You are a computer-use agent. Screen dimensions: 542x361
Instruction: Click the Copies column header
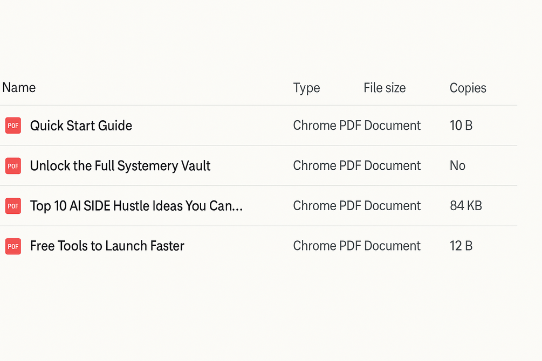point(468,88)
